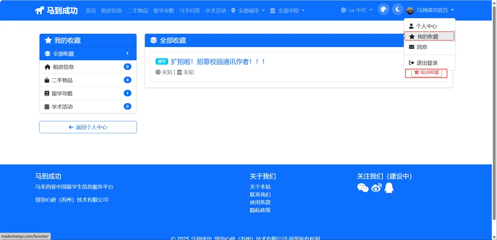The image size is (497, 240).
Task: Click the book icon beside sidebar 留学攻略
Action: 47,94
